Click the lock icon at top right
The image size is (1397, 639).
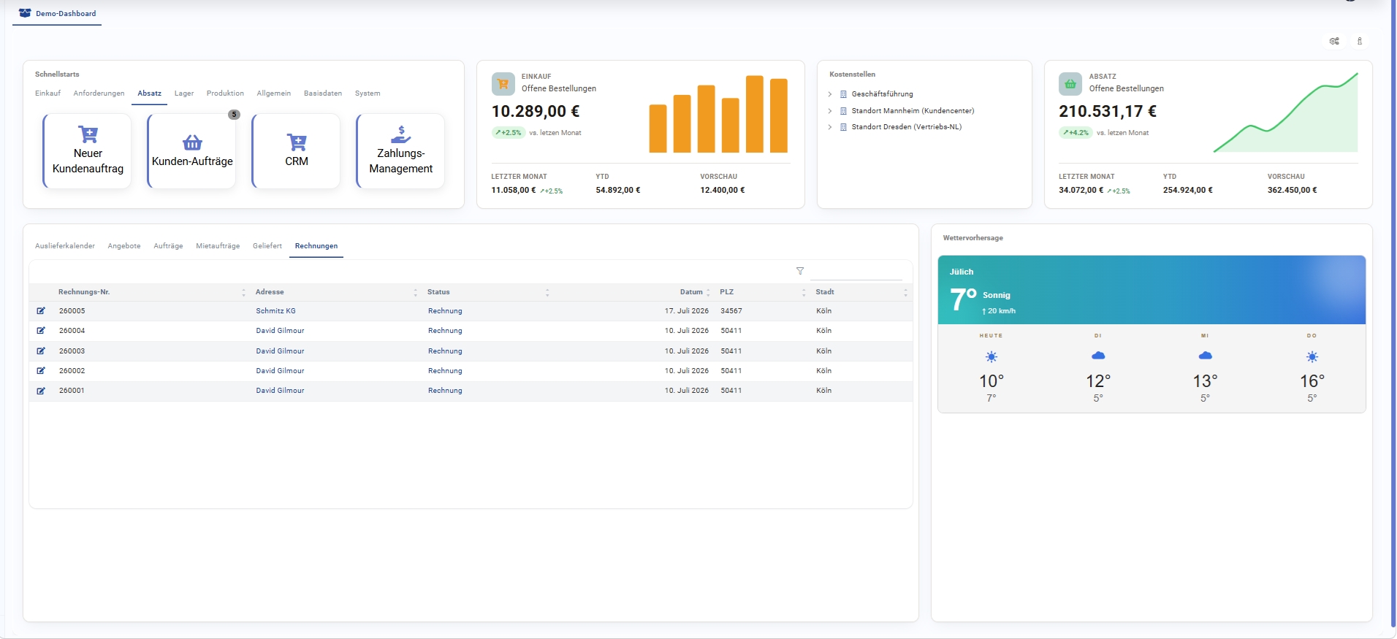(x=1360, y=42)
